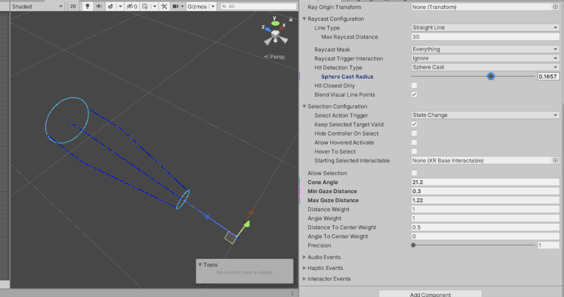Click Max Raycast Distance field
The width and height of the screenshot is (564, 297).
click(x=485, y=37)
